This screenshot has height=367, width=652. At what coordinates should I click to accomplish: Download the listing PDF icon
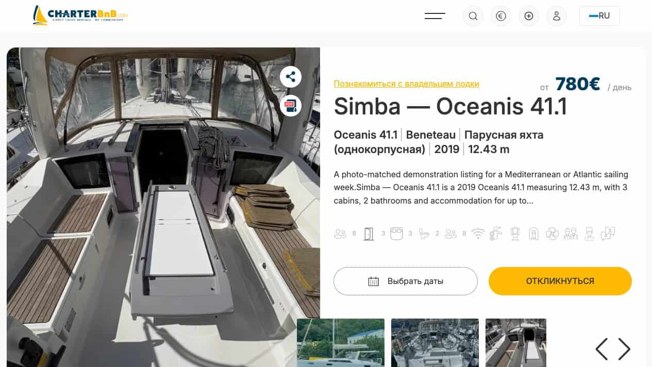click(291, 106)
